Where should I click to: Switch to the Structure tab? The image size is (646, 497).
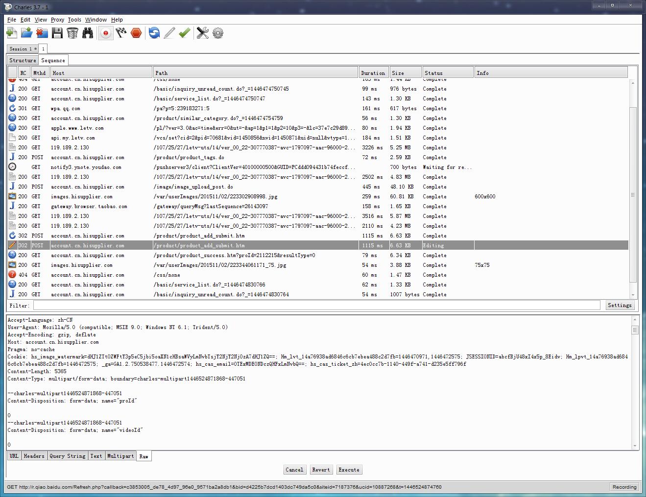point(23,60)
